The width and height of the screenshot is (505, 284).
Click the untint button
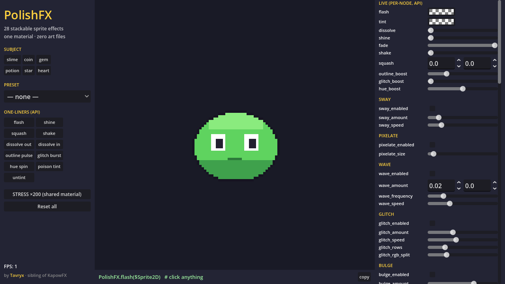19,177
